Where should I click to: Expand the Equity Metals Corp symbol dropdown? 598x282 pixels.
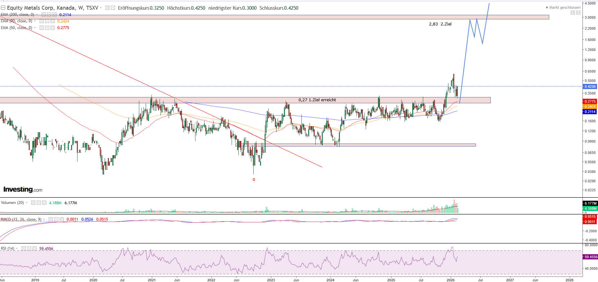point(101,8)
